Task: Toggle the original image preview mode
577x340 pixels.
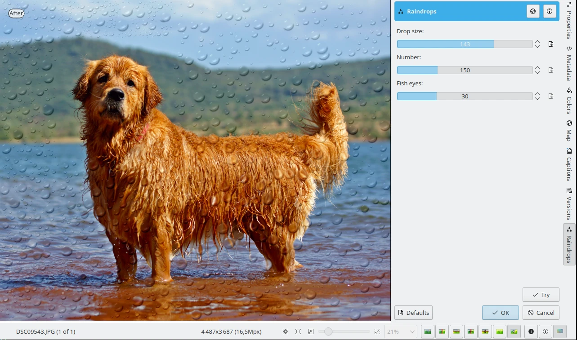Action: 428,331
